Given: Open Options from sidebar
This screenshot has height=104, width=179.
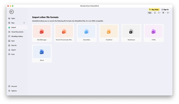Looking at the screenshot, I should point(17,91).
